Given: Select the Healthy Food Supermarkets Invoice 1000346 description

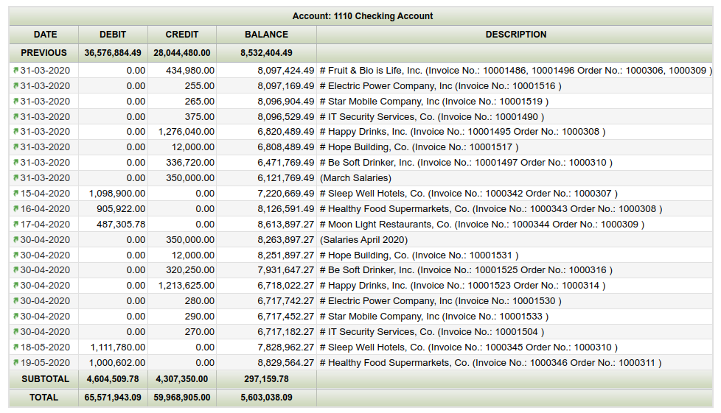Looking at the screenshot, I should [490, 363].
